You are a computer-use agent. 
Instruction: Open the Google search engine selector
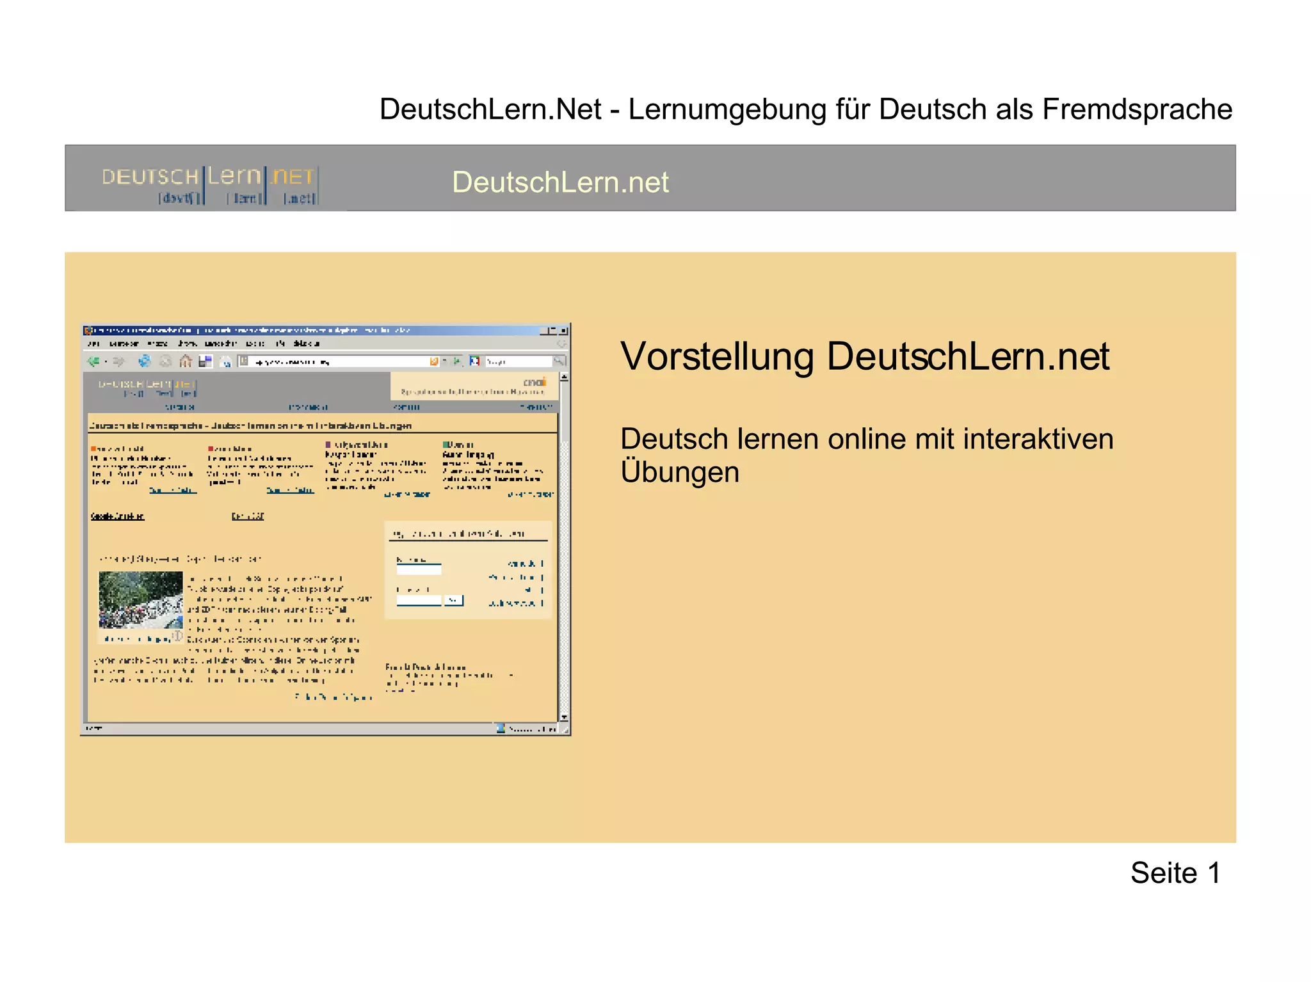474,361
